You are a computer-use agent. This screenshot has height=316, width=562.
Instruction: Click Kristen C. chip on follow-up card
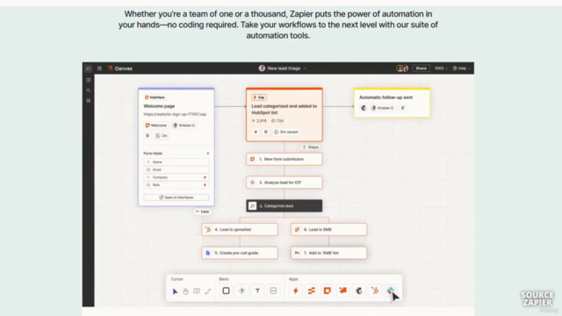click(x=383, y=108)
